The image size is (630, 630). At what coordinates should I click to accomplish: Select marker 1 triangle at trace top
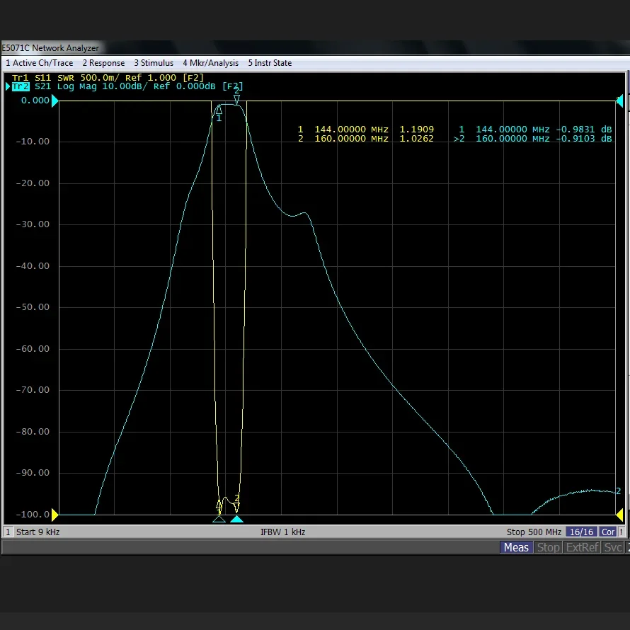[219, 110]
